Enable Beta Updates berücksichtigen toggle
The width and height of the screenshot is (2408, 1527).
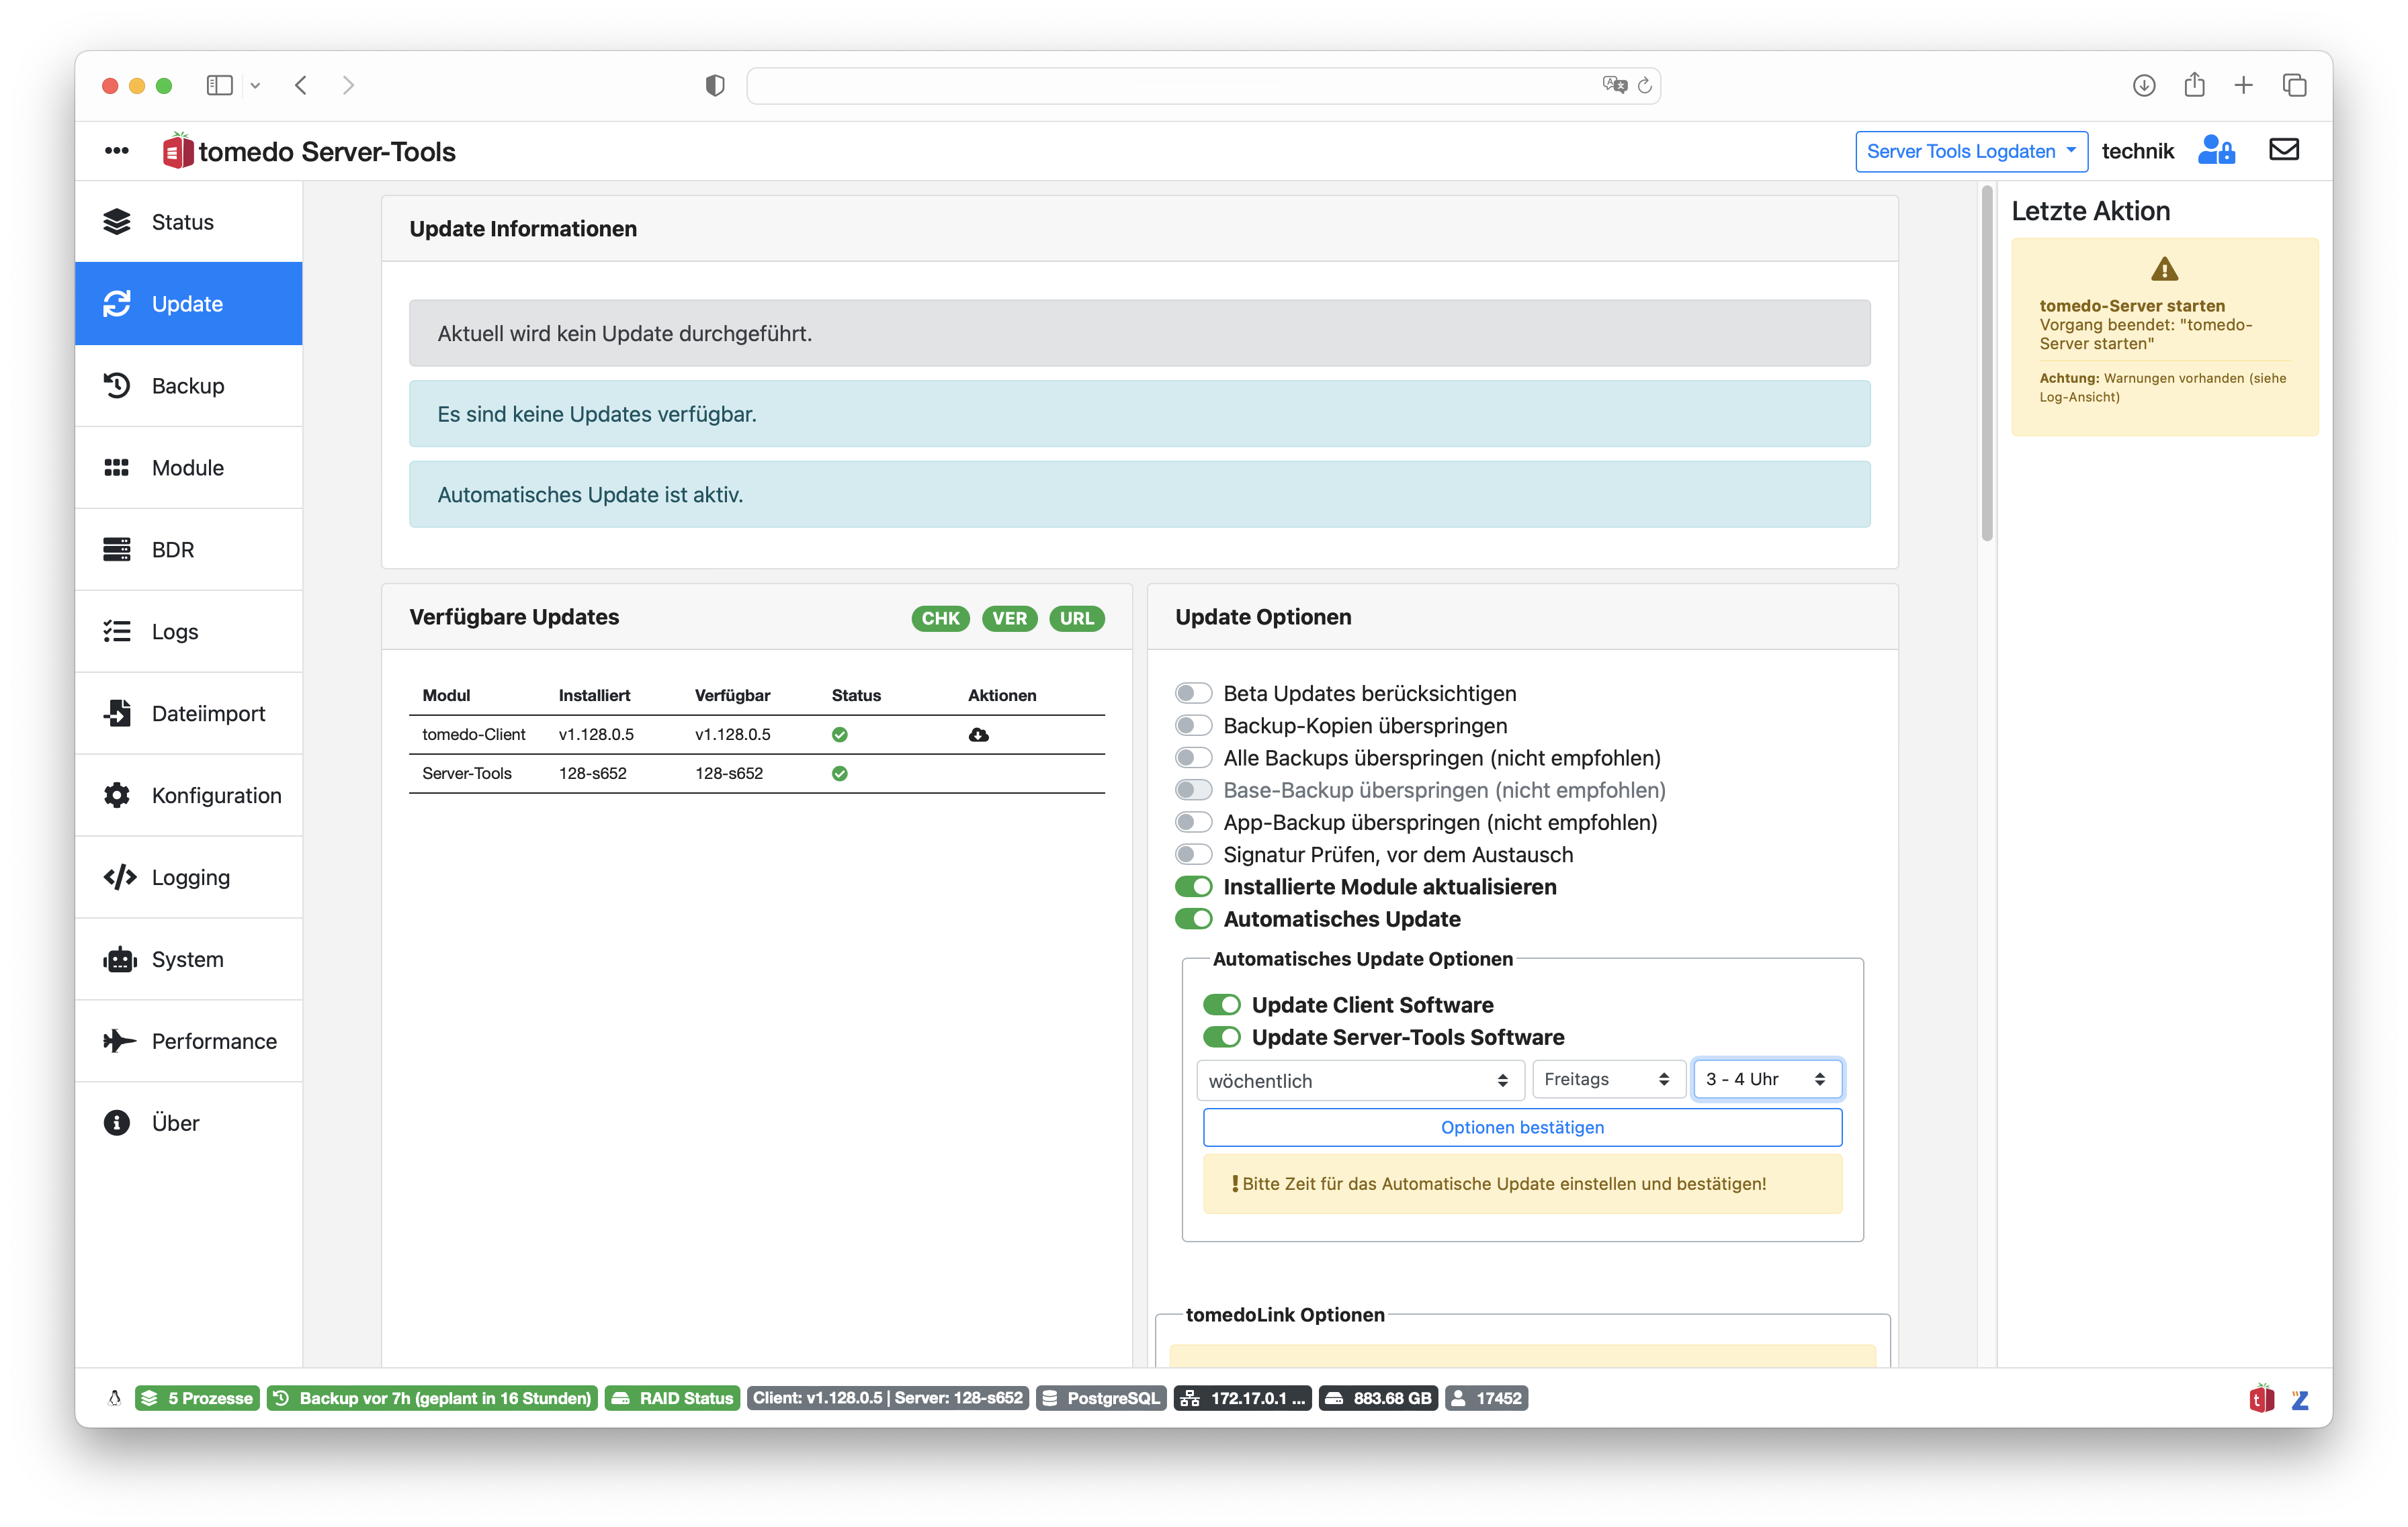point(1193,694)
